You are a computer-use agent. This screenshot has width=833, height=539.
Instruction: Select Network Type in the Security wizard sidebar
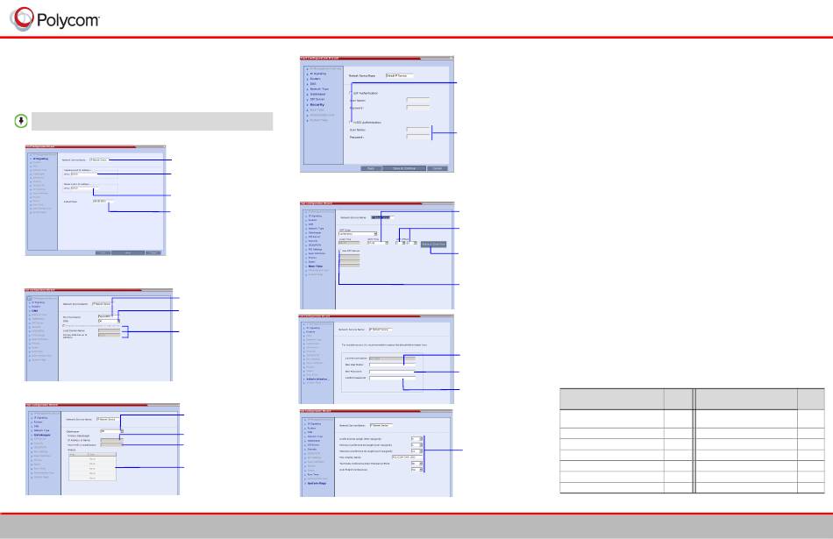pyautogui.click(x=319, y=89)
